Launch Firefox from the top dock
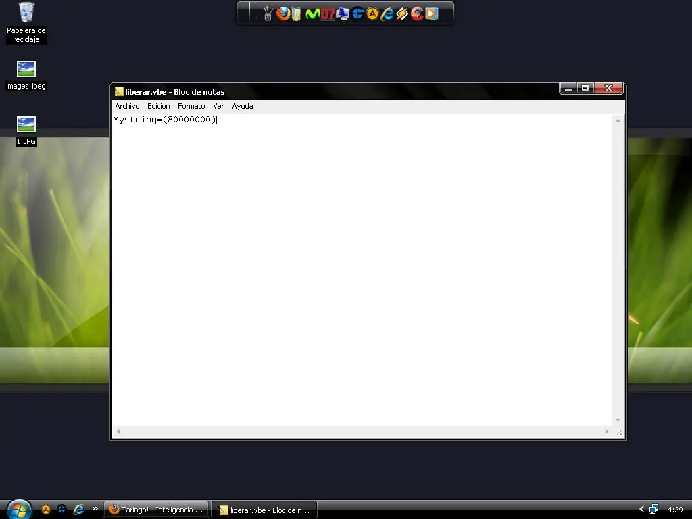This screenshot has height=519, width=692. [x=283, y=14]
